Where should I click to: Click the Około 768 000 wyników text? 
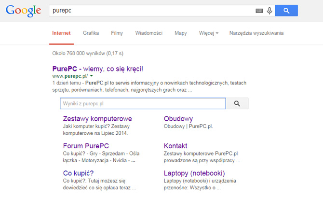pos(88,54)
